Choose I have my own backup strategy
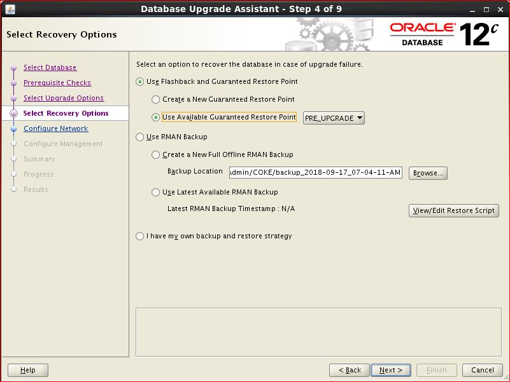Image resolution: width=510 pixels, height=382 pixels. (140, 236)
